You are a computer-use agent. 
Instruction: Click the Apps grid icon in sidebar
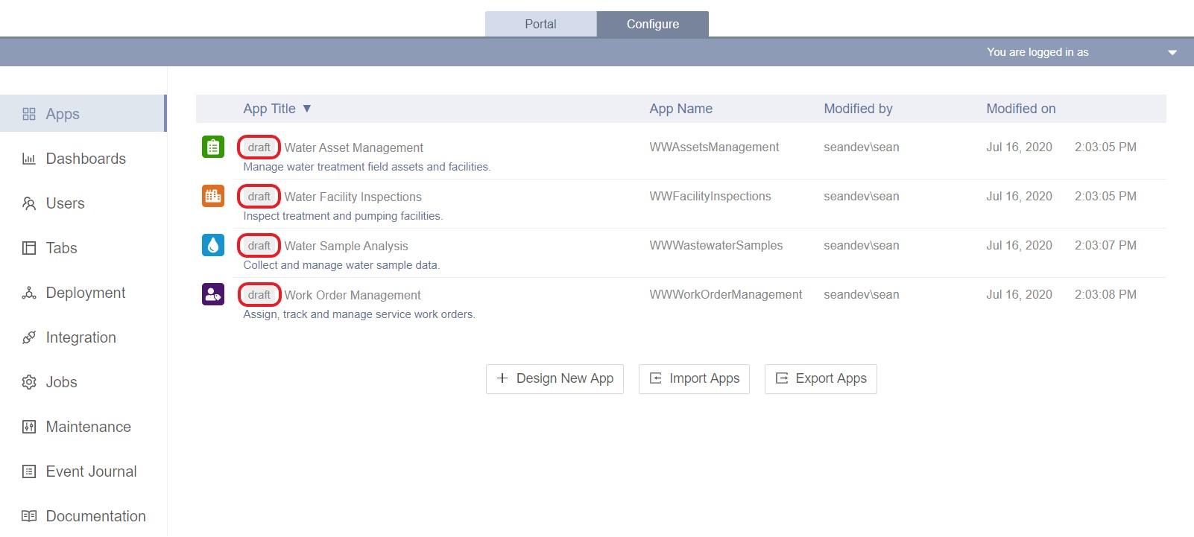[x=29, y=114]
